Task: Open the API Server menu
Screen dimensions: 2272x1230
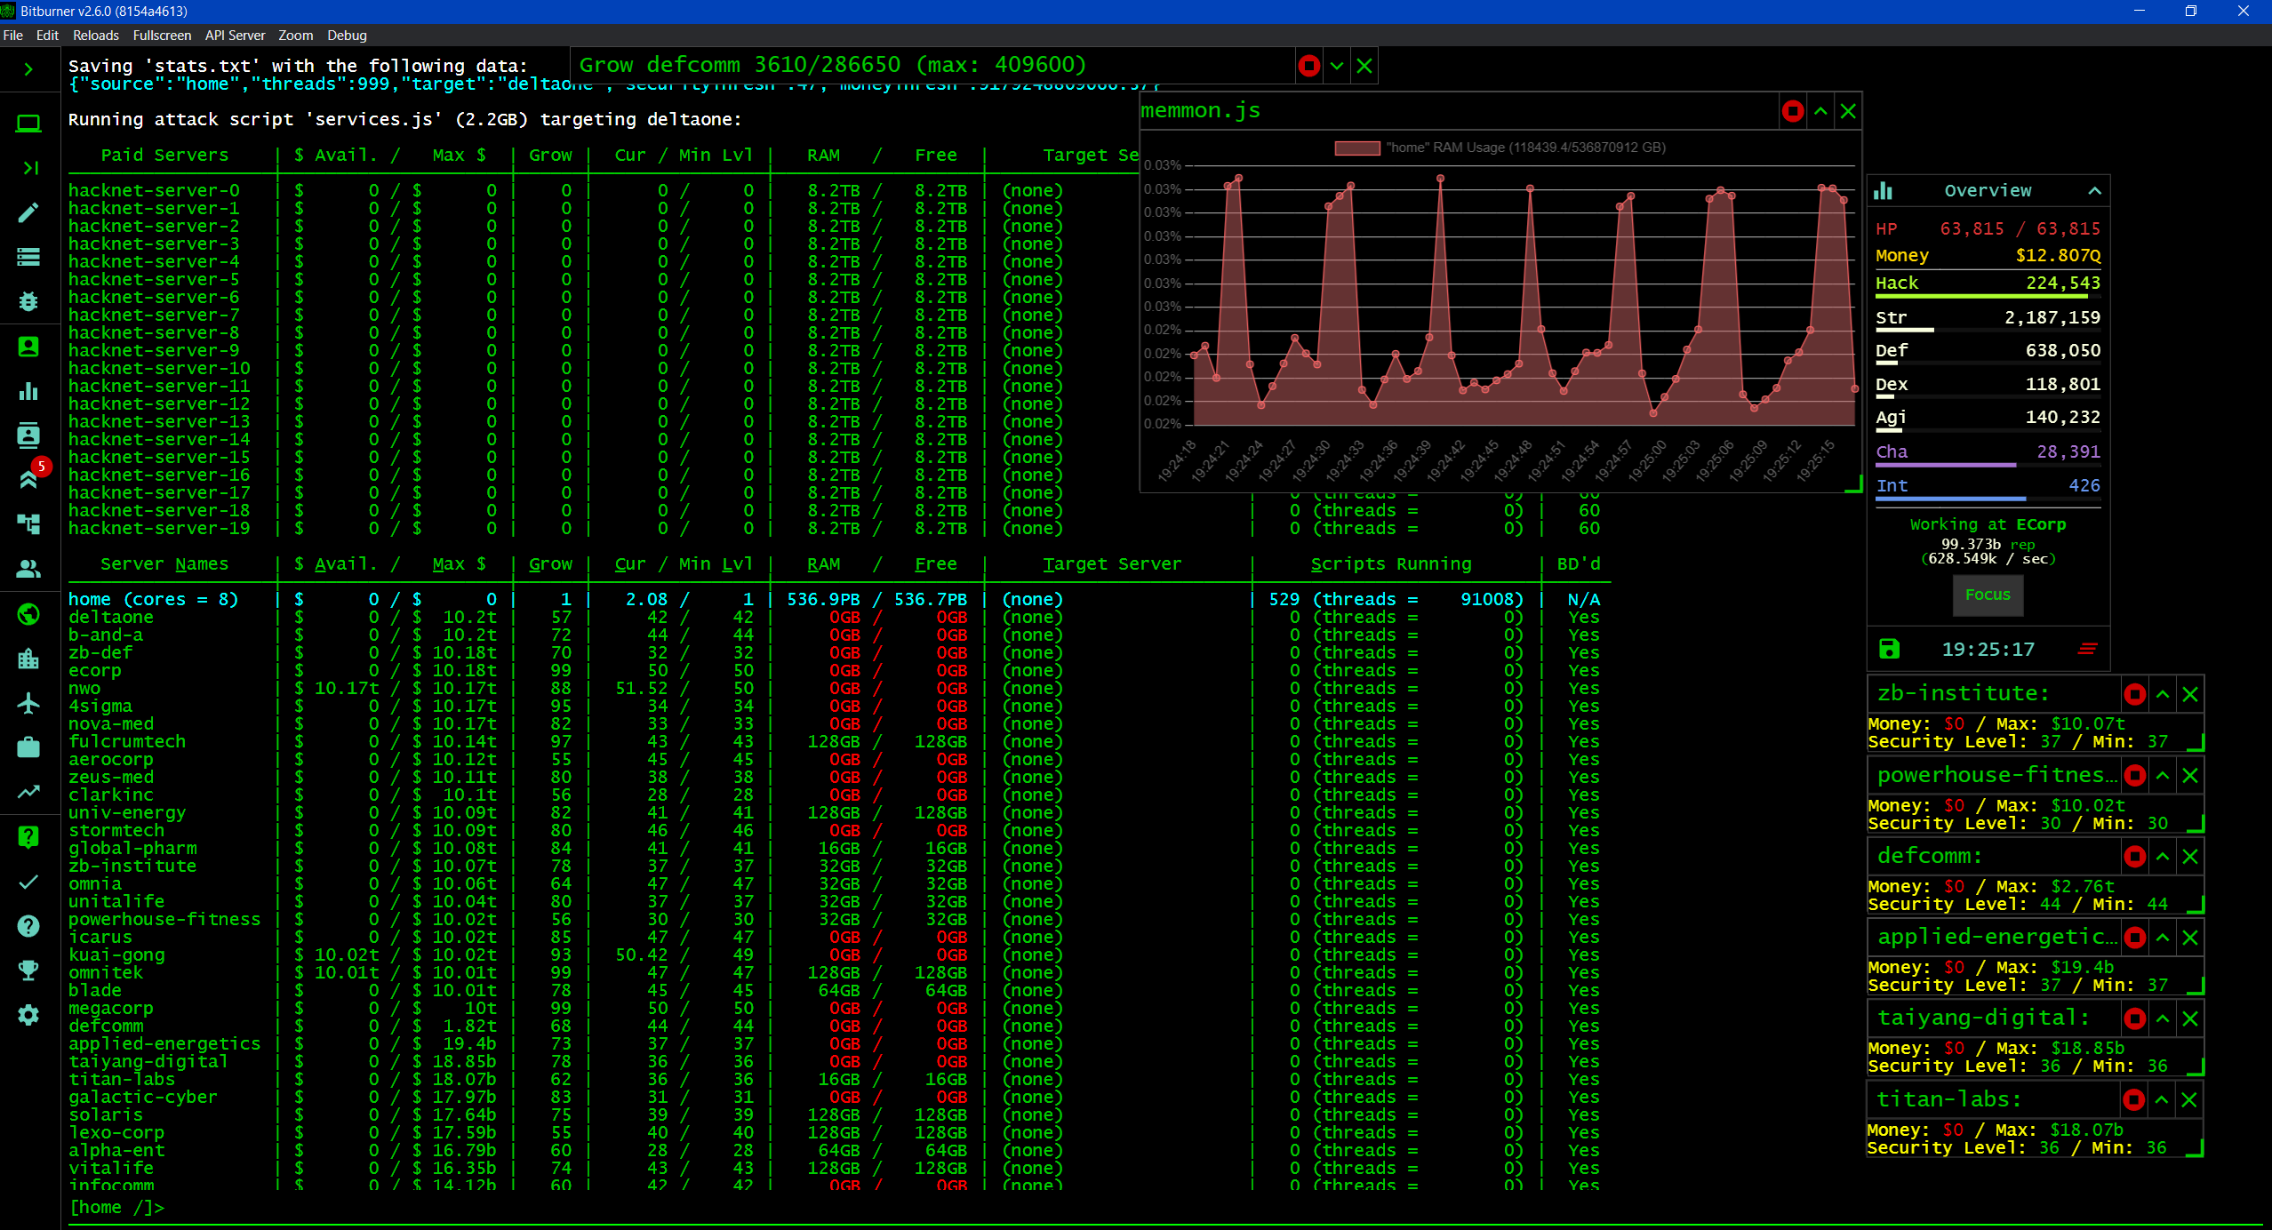Action: point(235,35)
